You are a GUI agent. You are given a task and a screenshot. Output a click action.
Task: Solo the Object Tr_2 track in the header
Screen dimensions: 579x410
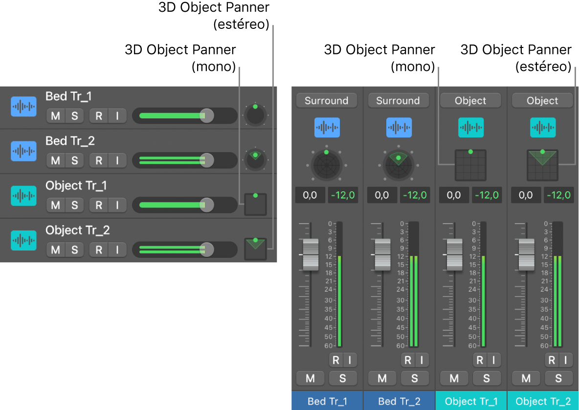74,250
